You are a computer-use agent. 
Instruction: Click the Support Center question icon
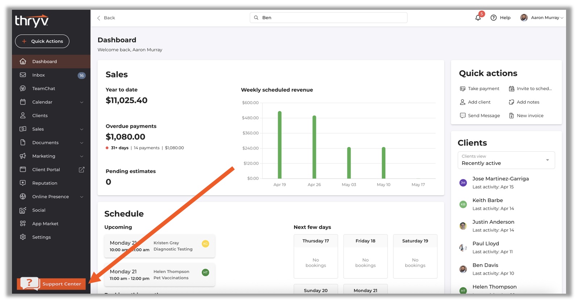point(30,284)
